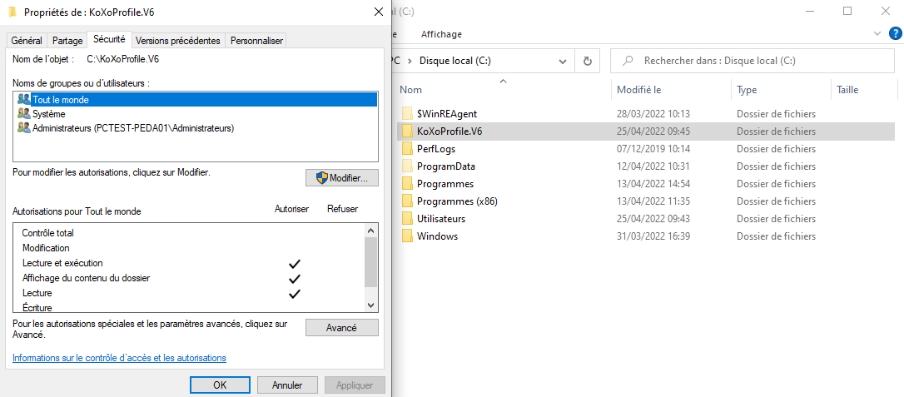The image size is (904, 397).
Task: Open the Affichage ribbon menu
Action: (441, 34)
